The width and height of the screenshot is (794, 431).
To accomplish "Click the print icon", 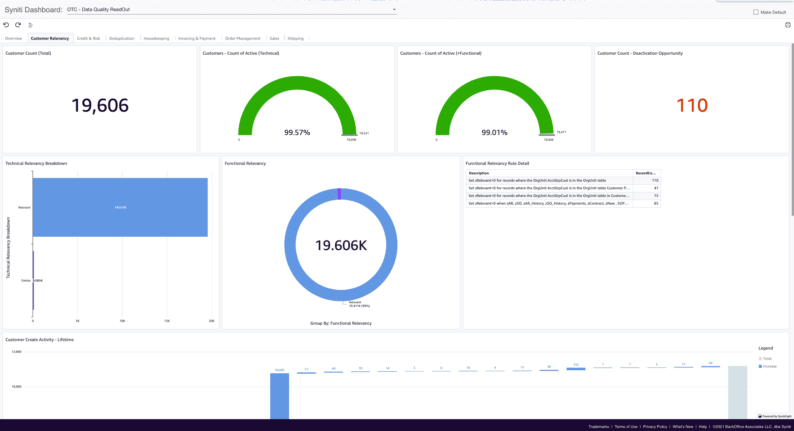I will coord(787,25).
